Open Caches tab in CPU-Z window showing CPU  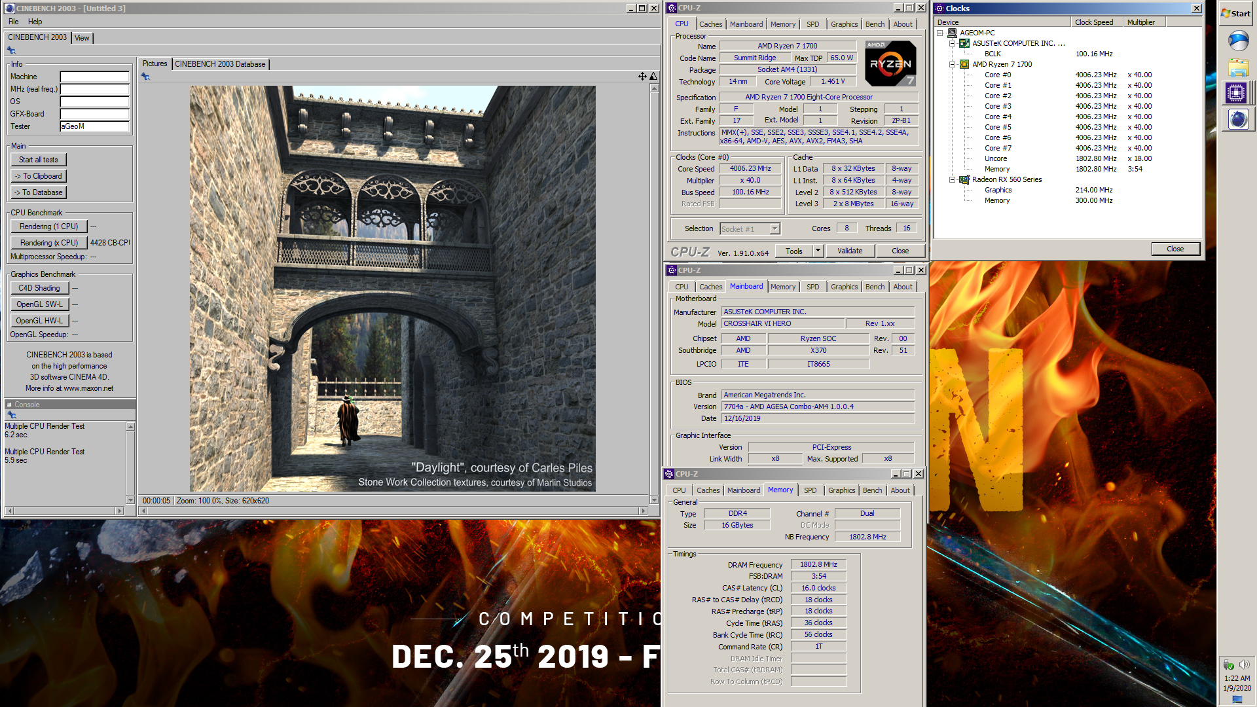[710, 24]
